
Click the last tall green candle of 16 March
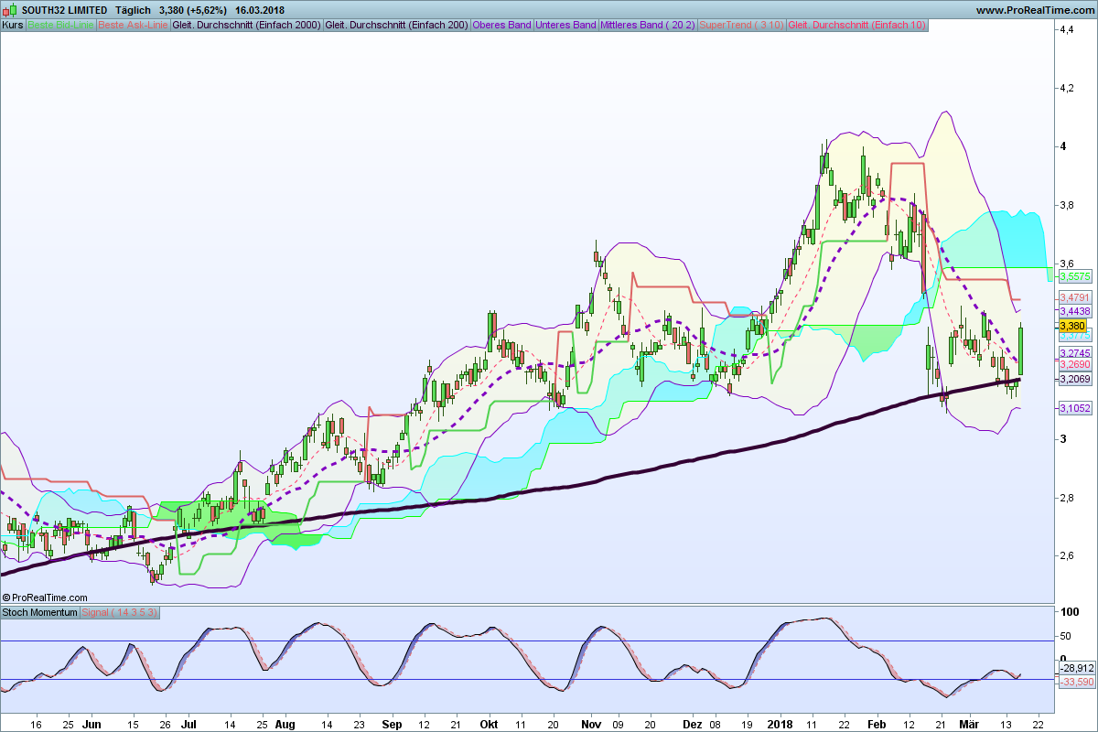[1021, 348]
